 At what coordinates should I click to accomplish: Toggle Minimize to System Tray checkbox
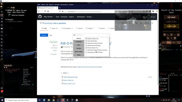86,39
